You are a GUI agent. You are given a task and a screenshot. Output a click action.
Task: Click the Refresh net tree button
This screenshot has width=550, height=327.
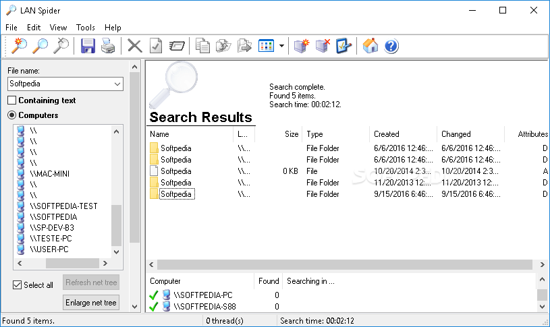[91, 283]
